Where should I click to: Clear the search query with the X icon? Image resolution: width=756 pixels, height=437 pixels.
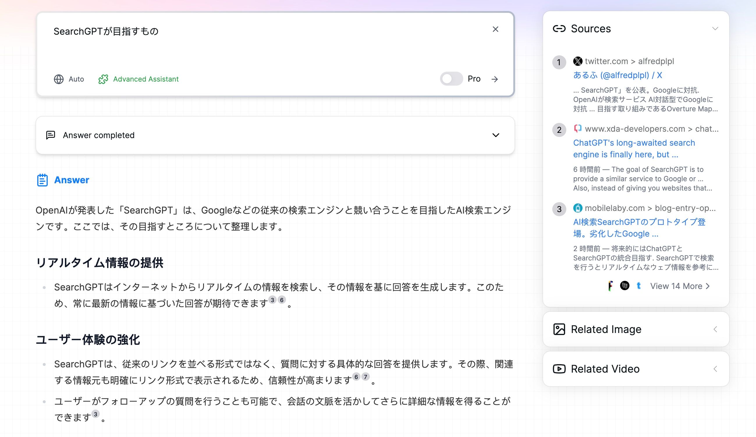(x=495, y=29)
